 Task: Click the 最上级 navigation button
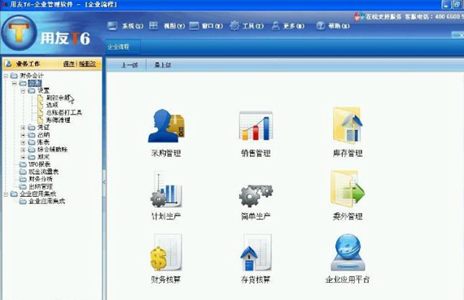pyautogui.click(x=163, y=65)
